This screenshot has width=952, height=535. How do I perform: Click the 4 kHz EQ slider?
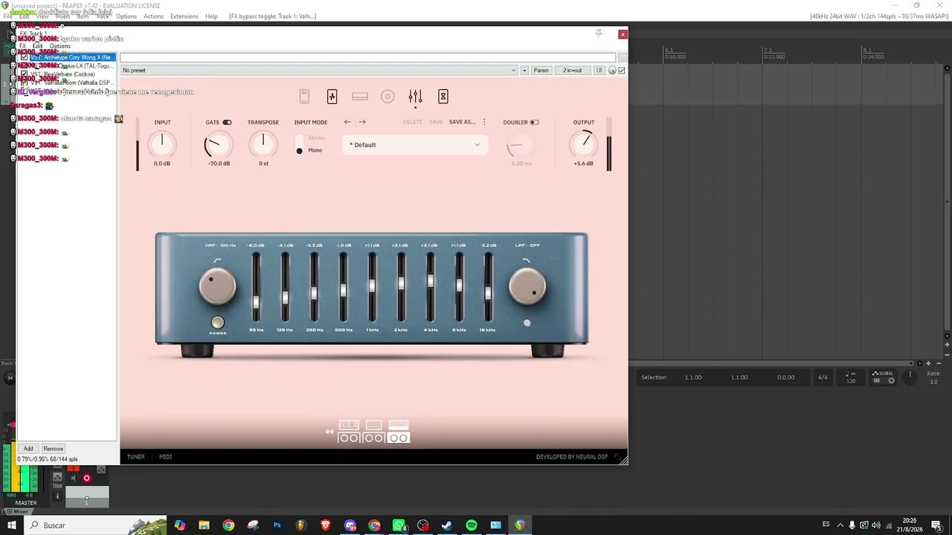point(430,288)
